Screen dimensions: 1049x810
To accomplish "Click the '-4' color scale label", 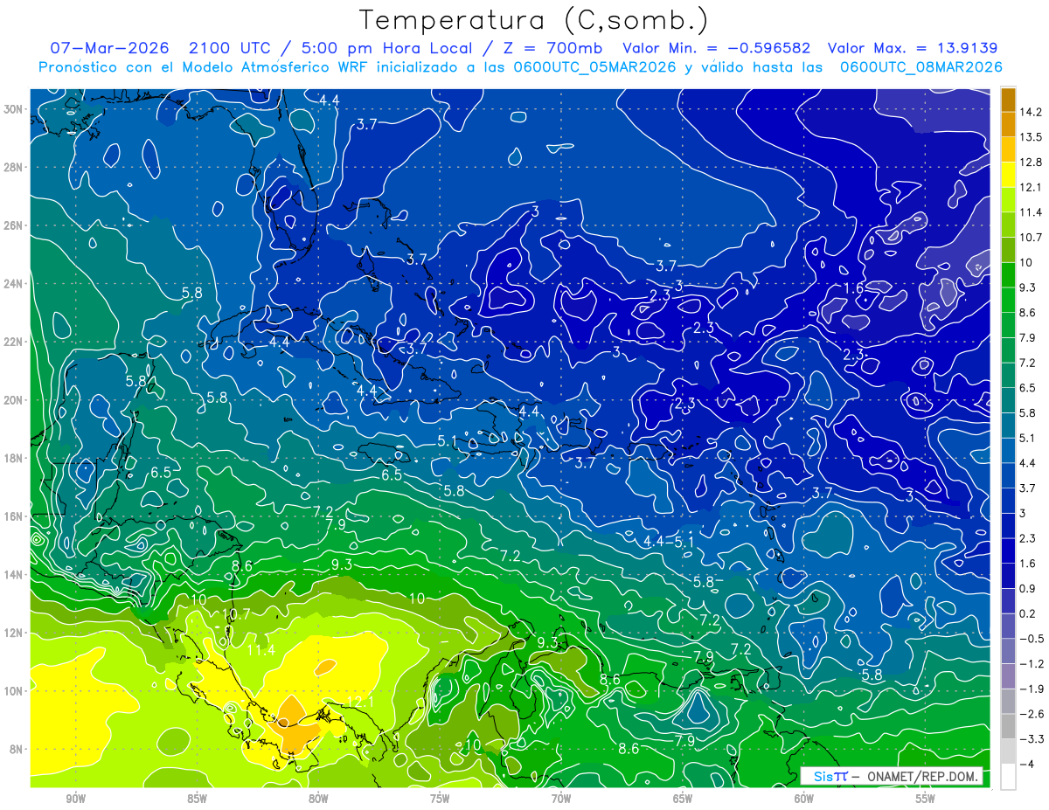I will coord(1029,764).
